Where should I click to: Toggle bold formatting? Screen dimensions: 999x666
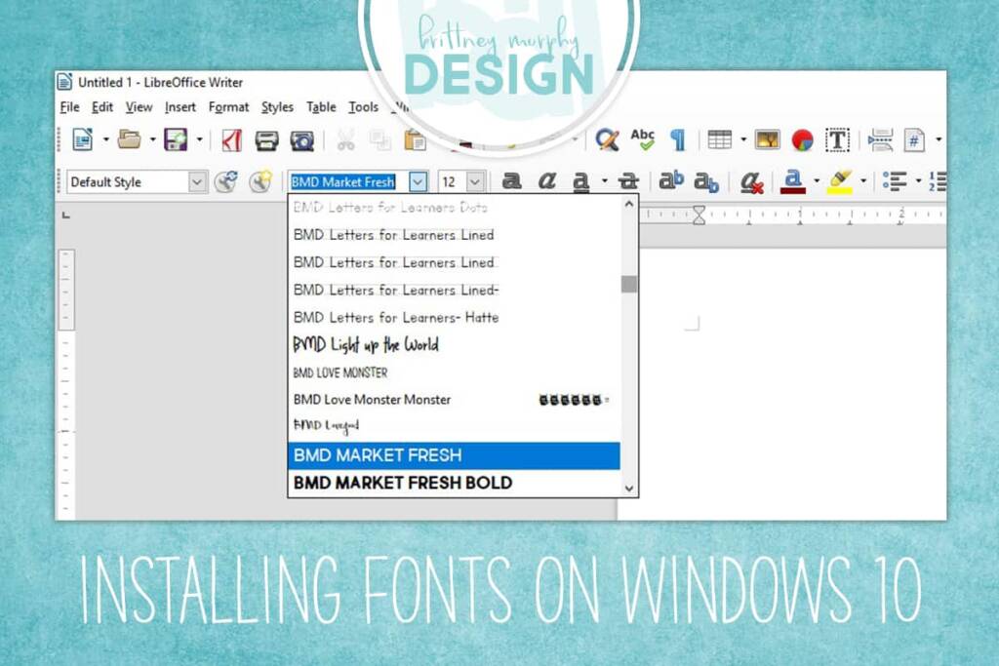click(x=508, y=181)
